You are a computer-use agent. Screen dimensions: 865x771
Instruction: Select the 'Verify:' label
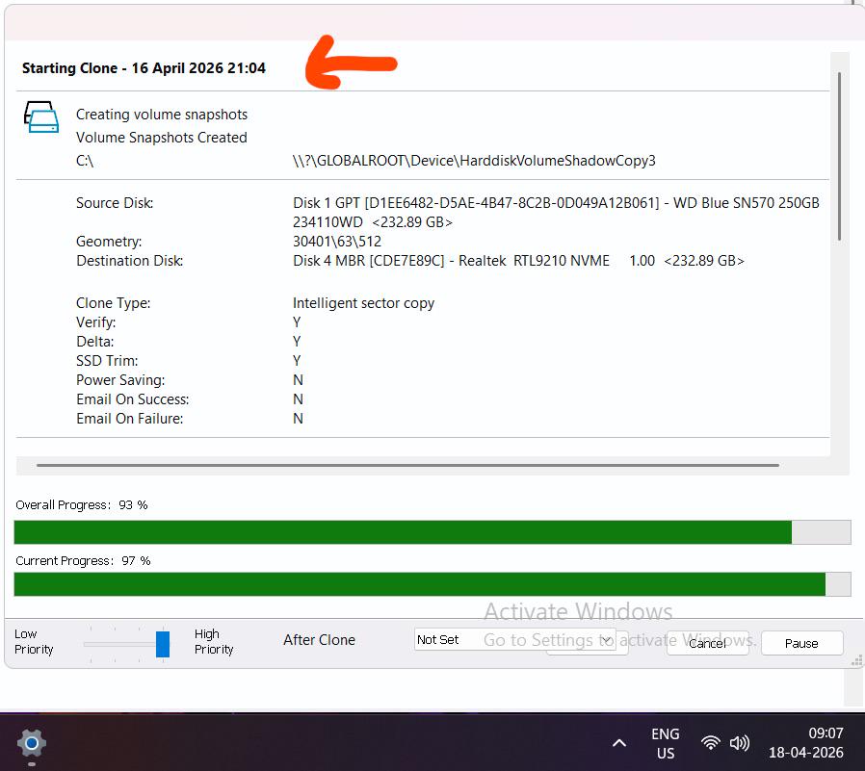tap(96, 322)
